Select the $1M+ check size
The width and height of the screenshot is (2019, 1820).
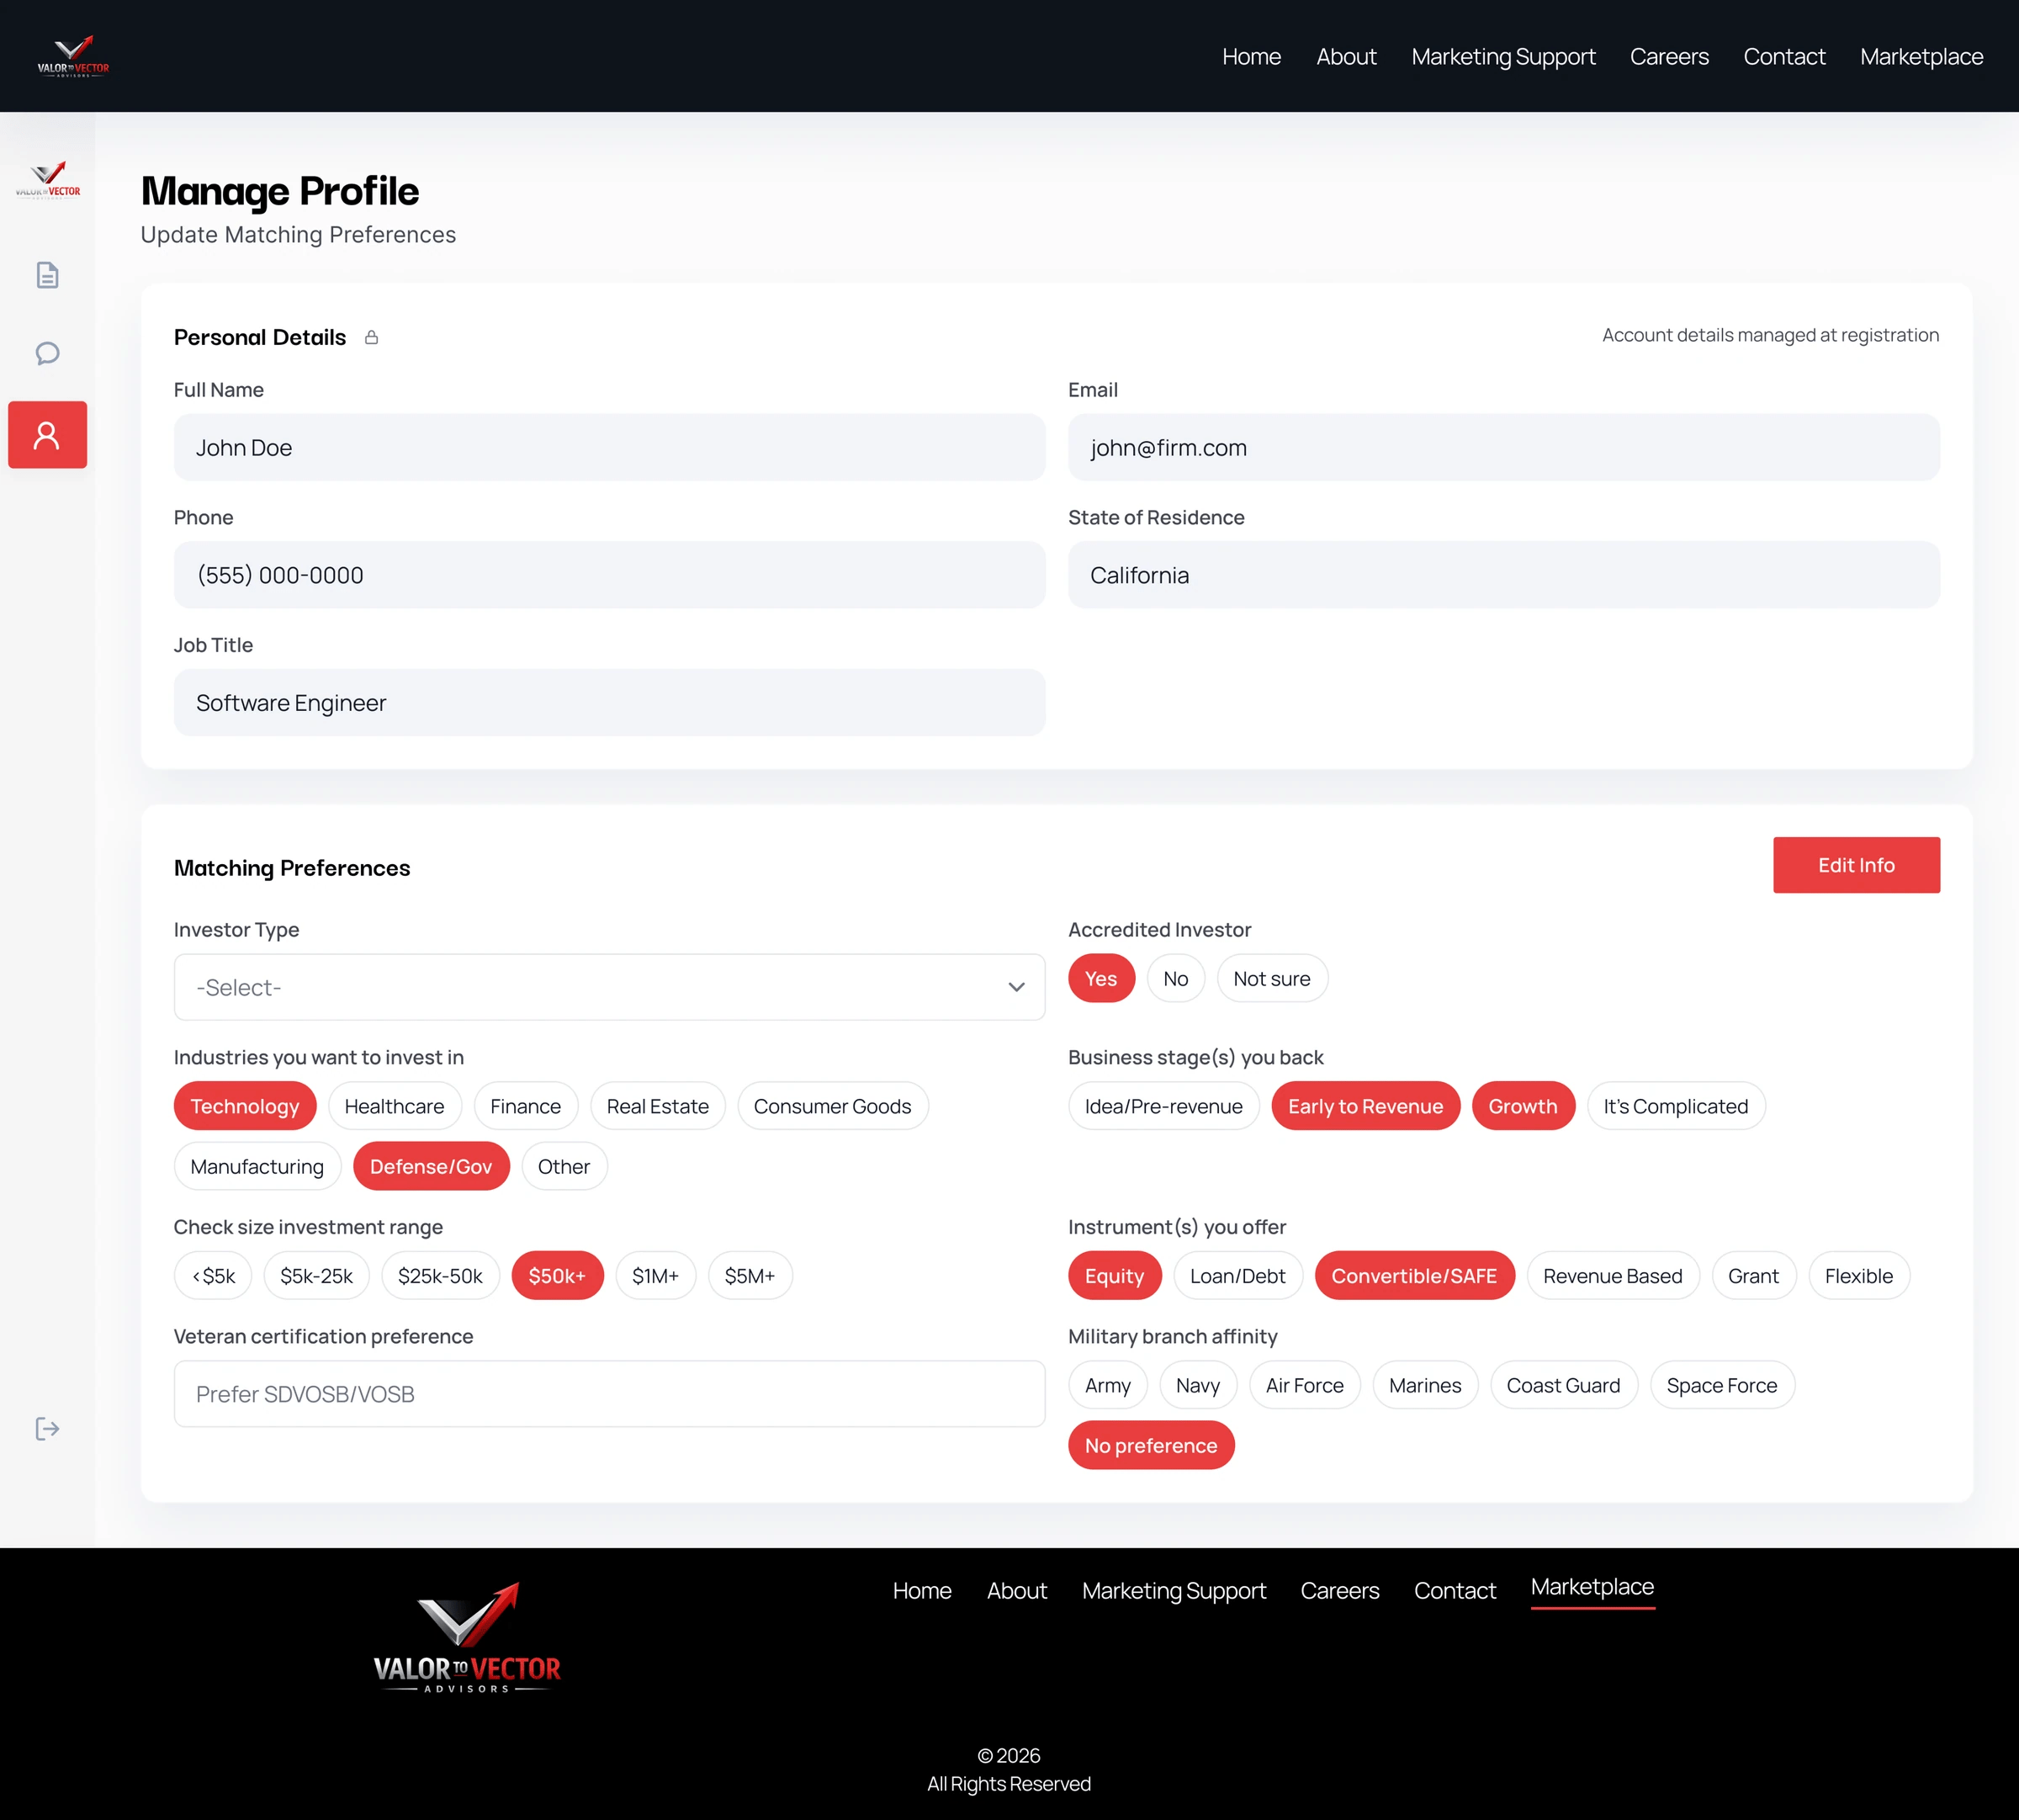[655, 1275]
